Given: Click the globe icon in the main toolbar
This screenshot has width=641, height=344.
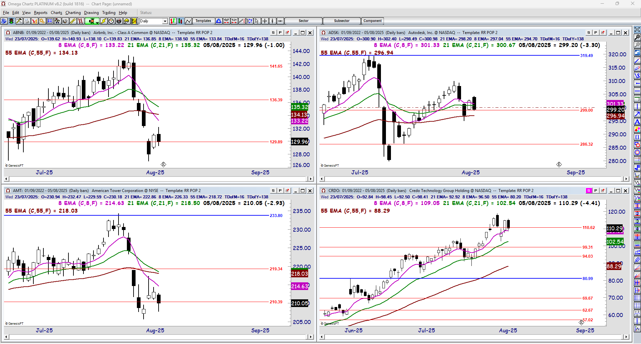Looking at the screenshot, I should tap(4, 21).
